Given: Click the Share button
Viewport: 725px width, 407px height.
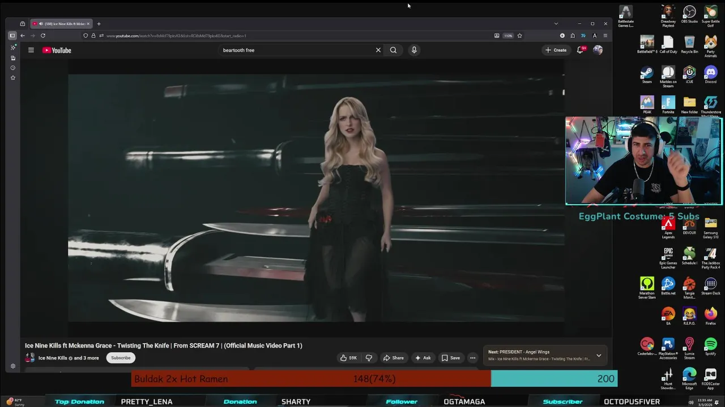Looking at the screenshot, I should click(393, 358).
